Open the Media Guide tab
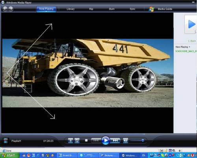 (x=165, y=9)
